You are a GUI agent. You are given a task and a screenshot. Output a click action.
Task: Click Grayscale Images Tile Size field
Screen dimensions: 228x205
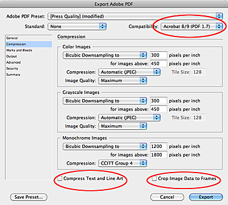coord(199,118)
